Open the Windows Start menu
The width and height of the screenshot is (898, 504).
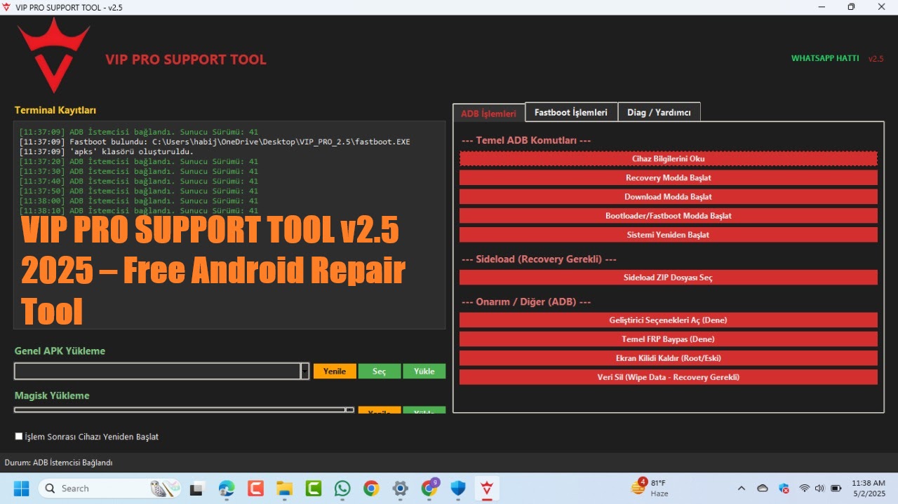[x=21, y=488]
